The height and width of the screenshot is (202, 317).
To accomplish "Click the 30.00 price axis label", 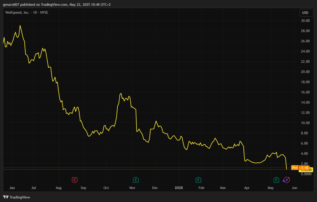I will [305, 21].
